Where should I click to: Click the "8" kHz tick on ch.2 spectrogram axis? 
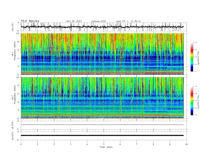(x=19, y=85)
